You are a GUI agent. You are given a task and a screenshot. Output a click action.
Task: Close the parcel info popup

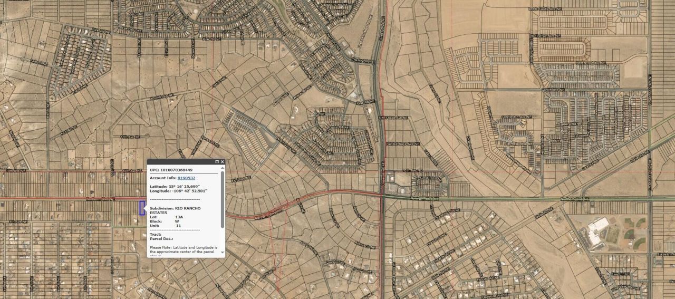pyautogui.click(x=223, y=162)
